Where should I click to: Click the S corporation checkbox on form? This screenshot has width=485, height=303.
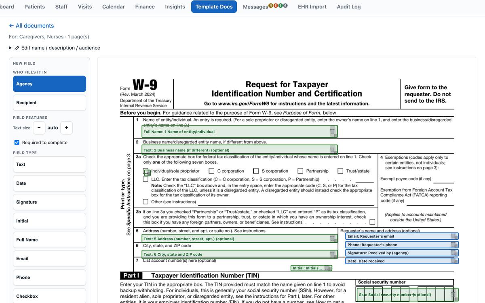click(256, 171)
